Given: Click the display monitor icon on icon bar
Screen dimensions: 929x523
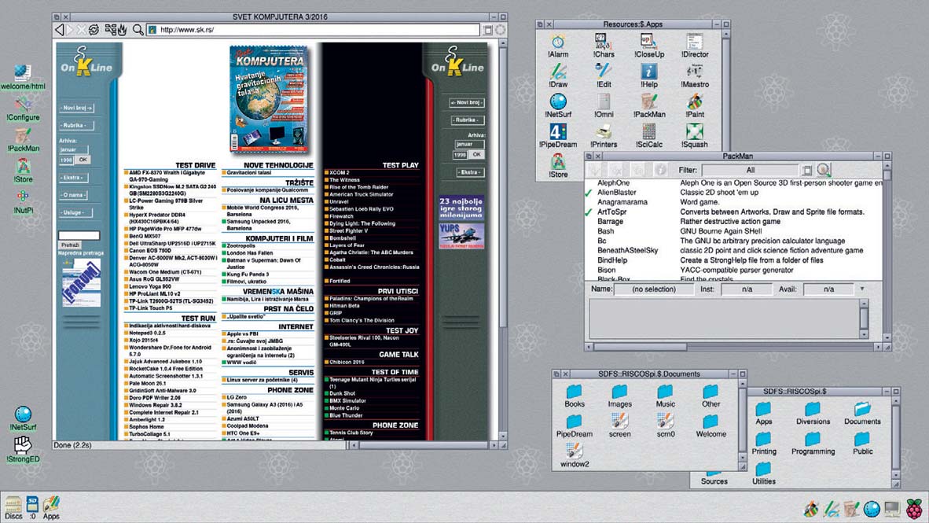Looking at the screenshot, I should pos(892,508).
